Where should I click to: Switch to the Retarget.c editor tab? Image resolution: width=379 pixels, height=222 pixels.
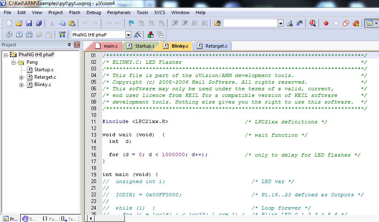click(213, 46)
